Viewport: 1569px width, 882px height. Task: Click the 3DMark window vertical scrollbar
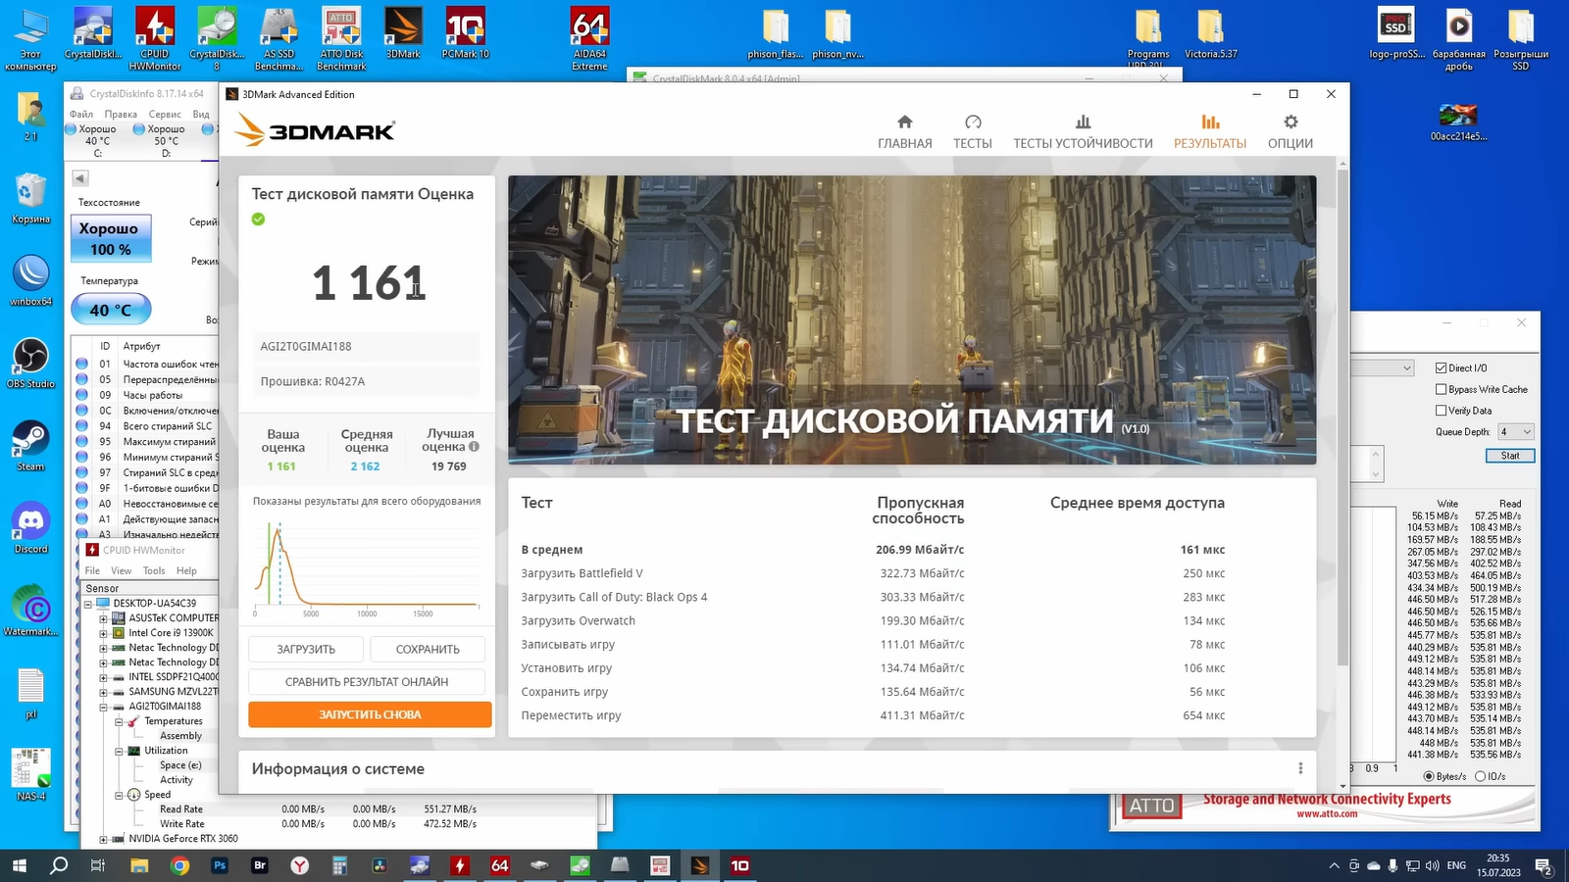pyautogui.click(x=1342, y=412)
